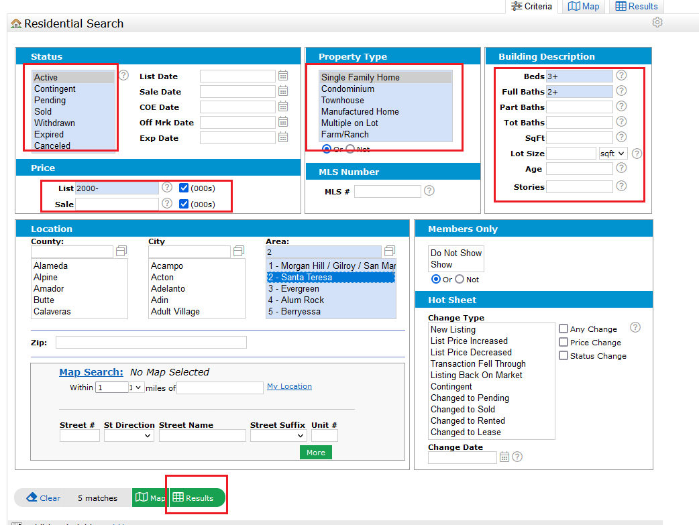Show help for the MLS # field
Viewport: 699px width, 525px height.
(x=429, y=190)
